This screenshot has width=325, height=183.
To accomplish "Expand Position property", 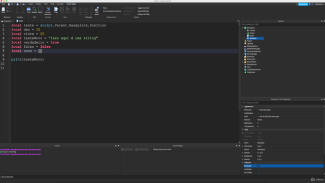I will click(x=243, y=153).
